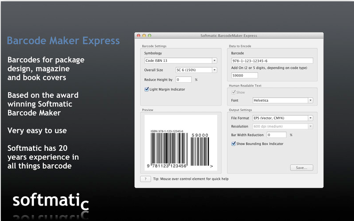Zoom the window using the green button
Image resolution: width=354 pixels, height=221 pixels.
pos(150,35)
